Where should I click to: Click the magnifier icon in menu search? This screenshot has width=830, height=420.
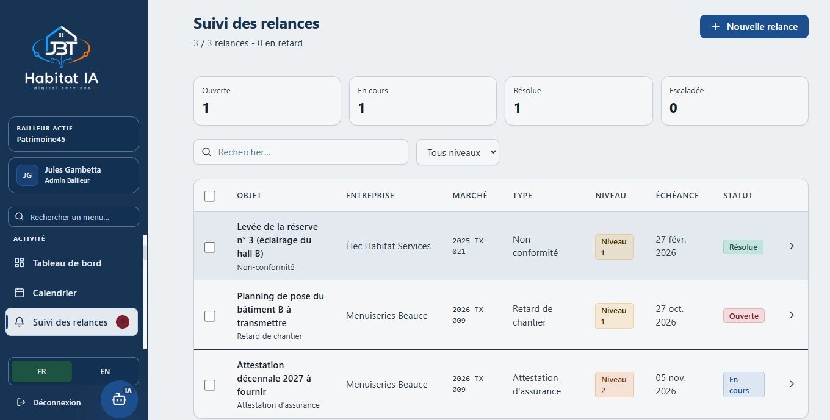pyautogui.click(x=20, y=217)
